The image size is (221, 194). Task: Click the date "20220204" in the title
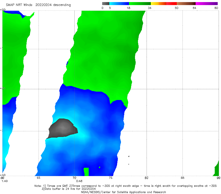(43, 5)
